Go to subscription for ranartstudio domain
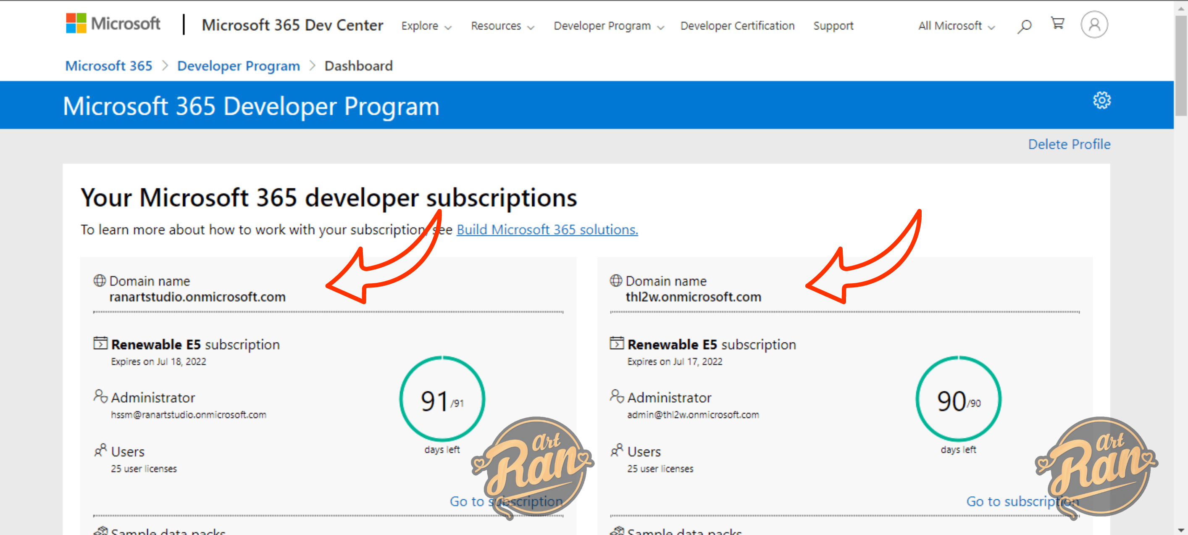The height and width of the screenshot is (535, 1188). point(506,501)
